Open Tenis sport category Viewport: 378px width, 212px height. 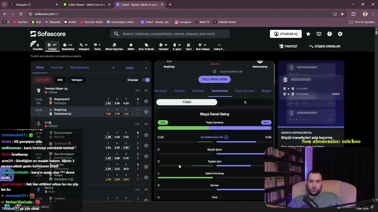(97, 47)
